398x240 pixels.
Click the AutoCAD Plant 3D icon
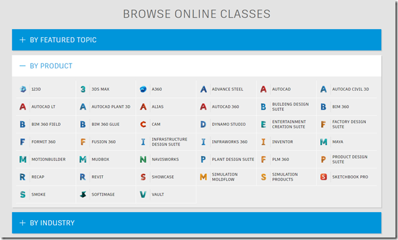tap(83, 107)
